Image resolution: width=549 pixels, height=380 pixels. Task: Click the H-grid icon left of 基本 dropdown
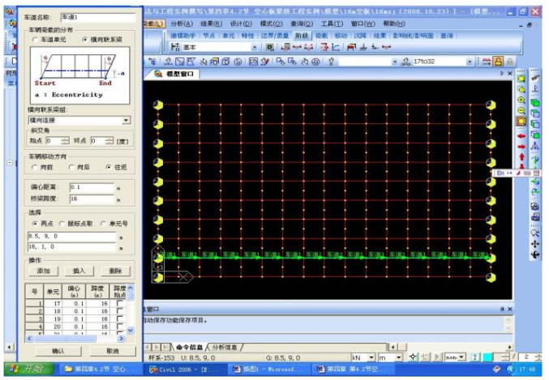(175, 47)
